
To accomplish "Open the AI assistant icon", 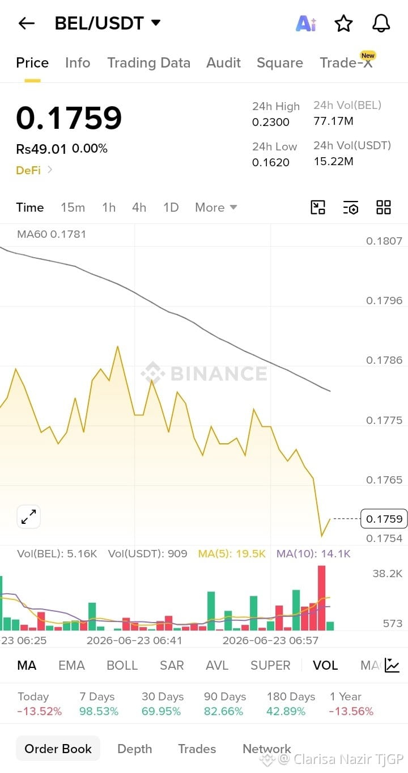I will tap(306, 23).
